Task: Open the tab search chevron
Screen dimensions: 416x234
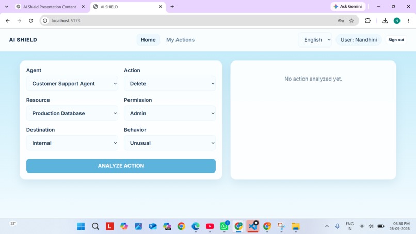Action: [7, 7]
